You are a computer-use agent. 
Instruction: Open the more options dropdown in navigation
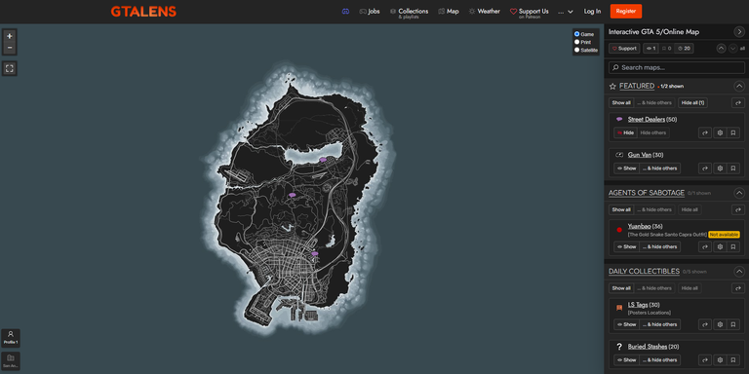(566, 12)
